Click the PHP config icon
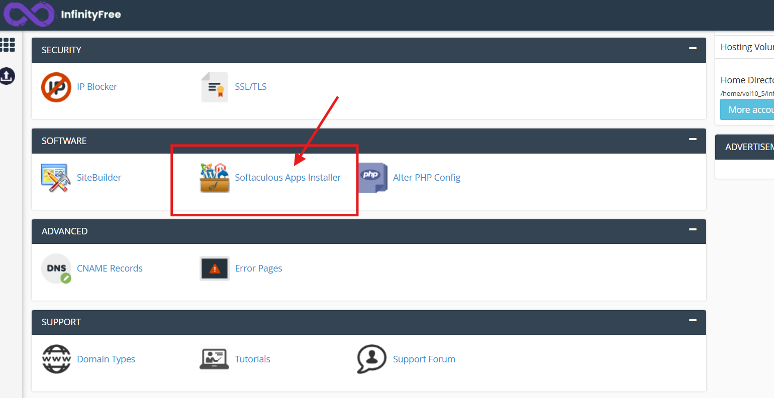This screenshot has height=398, width=774. 372,178
